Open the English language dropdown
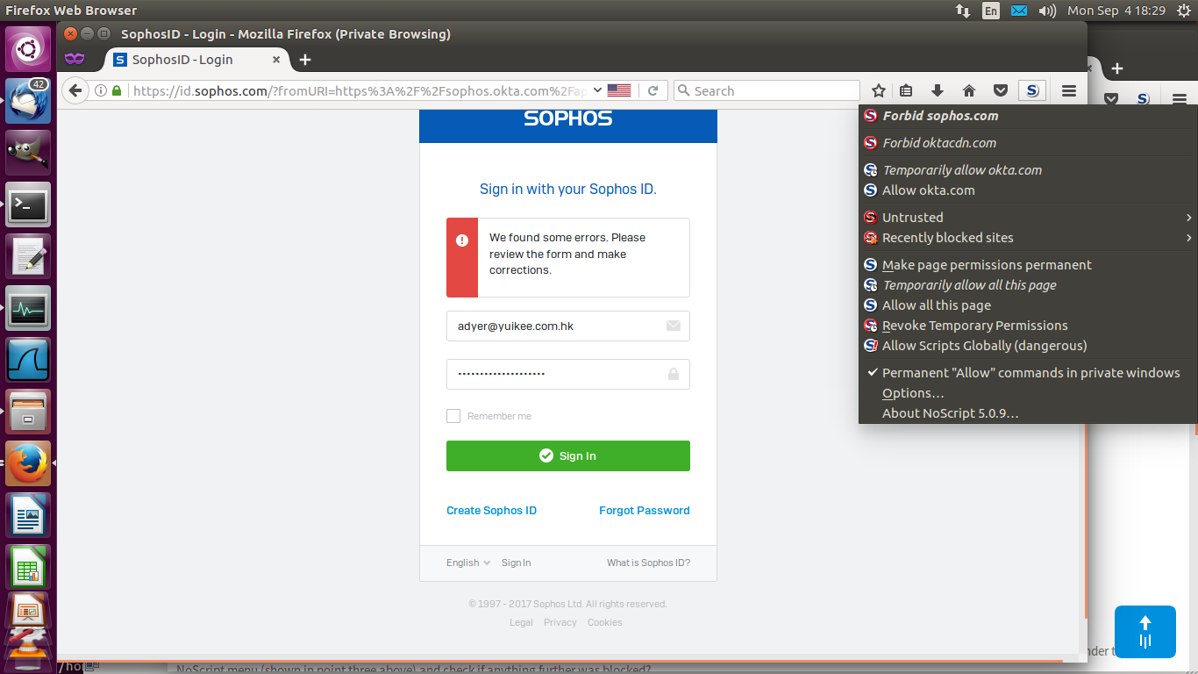 (468, 563)
